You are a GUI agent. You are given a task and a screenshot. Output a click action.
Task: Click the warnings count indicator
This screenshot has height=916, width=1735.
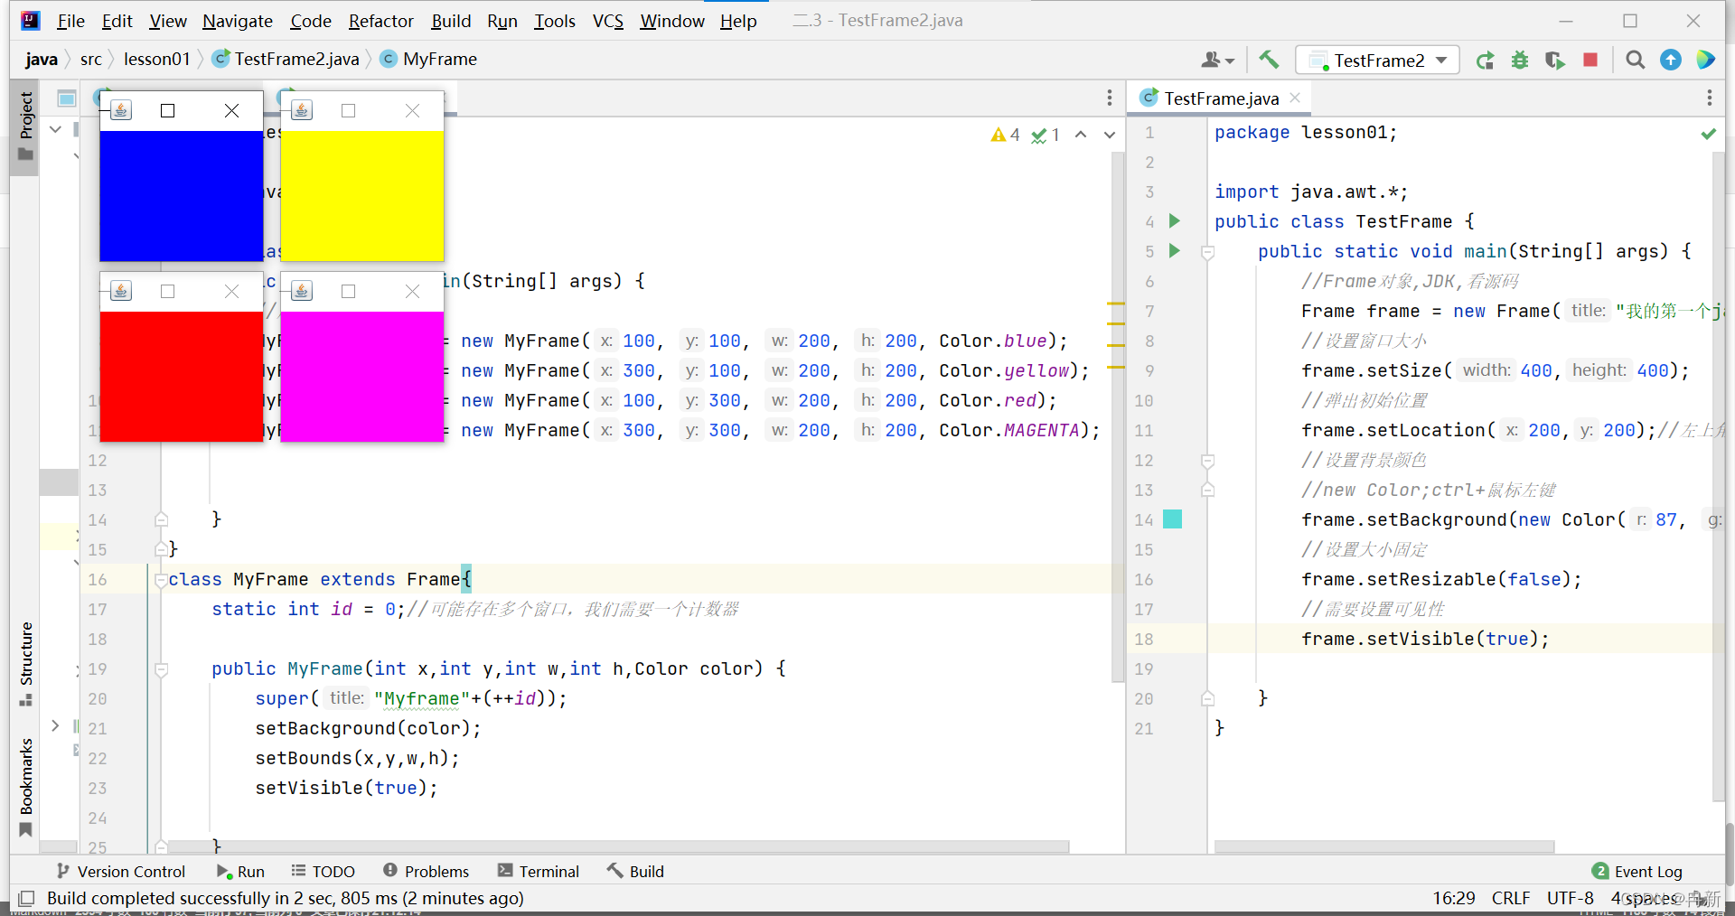point(1005,135)
